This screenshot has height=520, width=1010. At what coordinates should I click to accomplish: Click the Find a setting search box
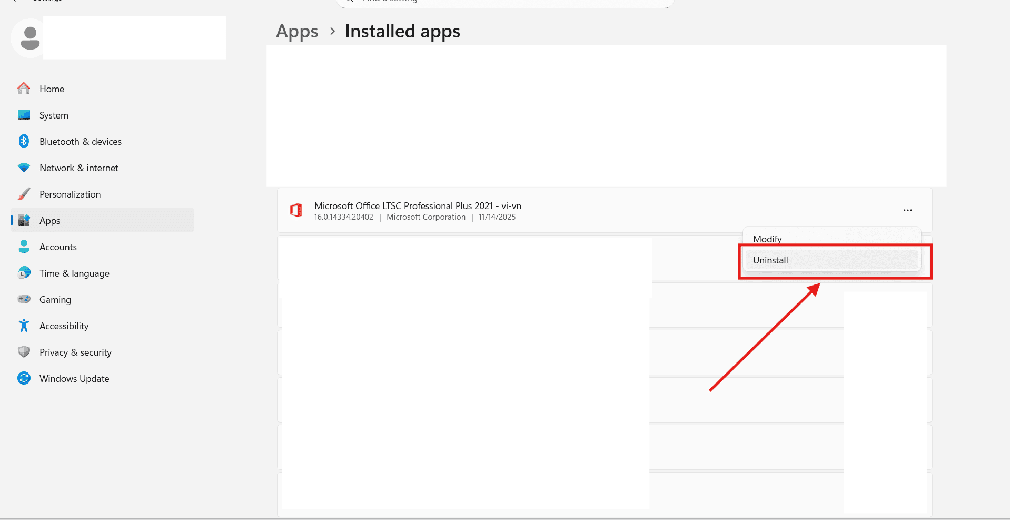[506, 2]
